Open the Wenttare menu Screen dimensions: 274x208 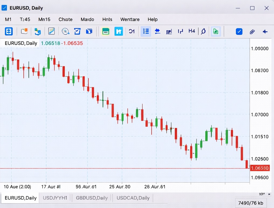click(x=130, y=19)
